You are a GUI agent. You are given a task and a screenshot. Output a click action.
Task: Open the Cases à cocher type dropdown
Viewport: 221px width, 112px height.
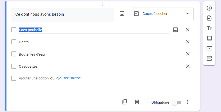pyautogui.click(x=162, y=14)
